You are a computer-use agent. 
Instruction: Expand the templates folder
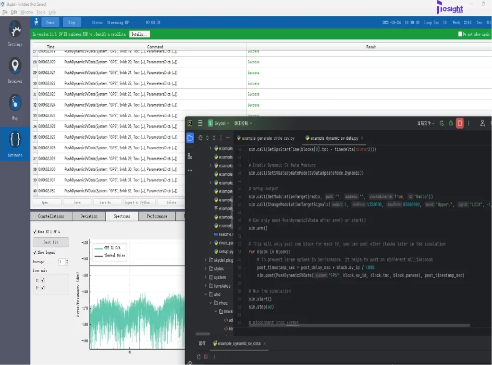click(206, 286)
